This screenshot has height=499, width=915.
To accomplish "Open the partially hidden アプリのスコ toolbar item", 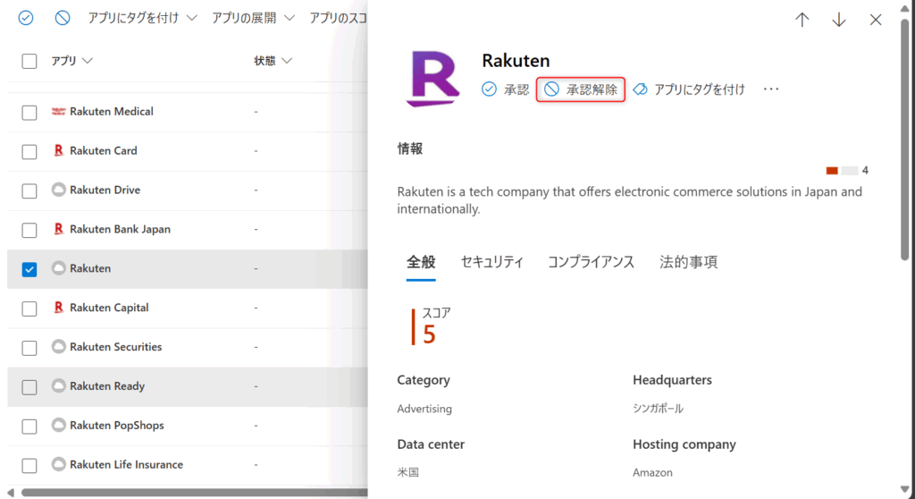I will pos(338,18).
